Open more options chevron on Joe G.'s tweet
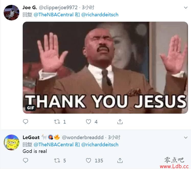Screen dimensions: 191x169 [186, 8]
